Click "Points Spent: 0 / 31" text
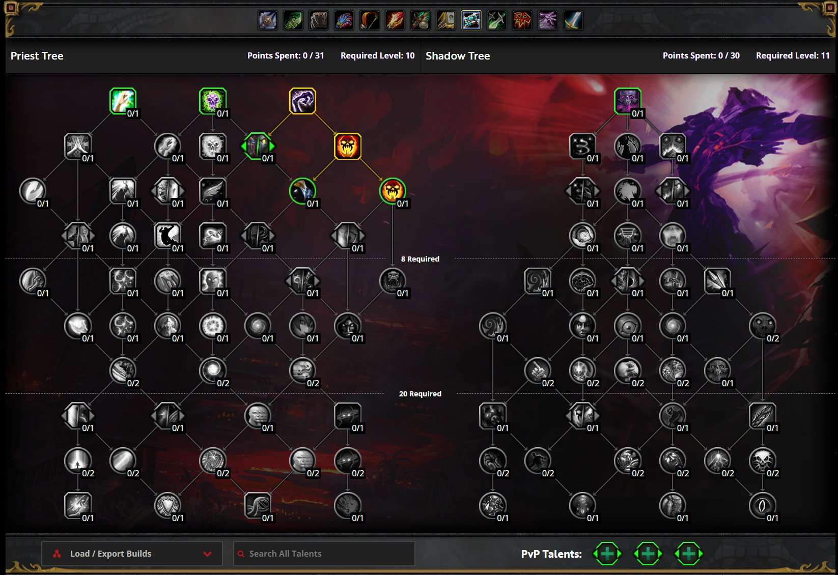Screen dimensions: 838x575 click(286, 55)
